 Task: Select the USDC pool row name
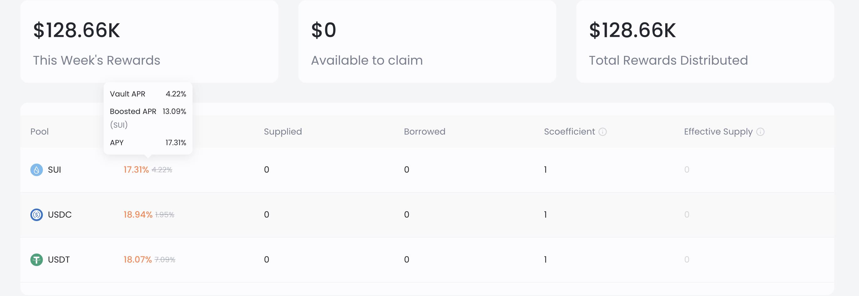[60, 215]
